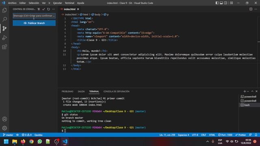This screenshot has width=260, height=146.
Task: Open the Terminal menu
Action: coord(69,3)
